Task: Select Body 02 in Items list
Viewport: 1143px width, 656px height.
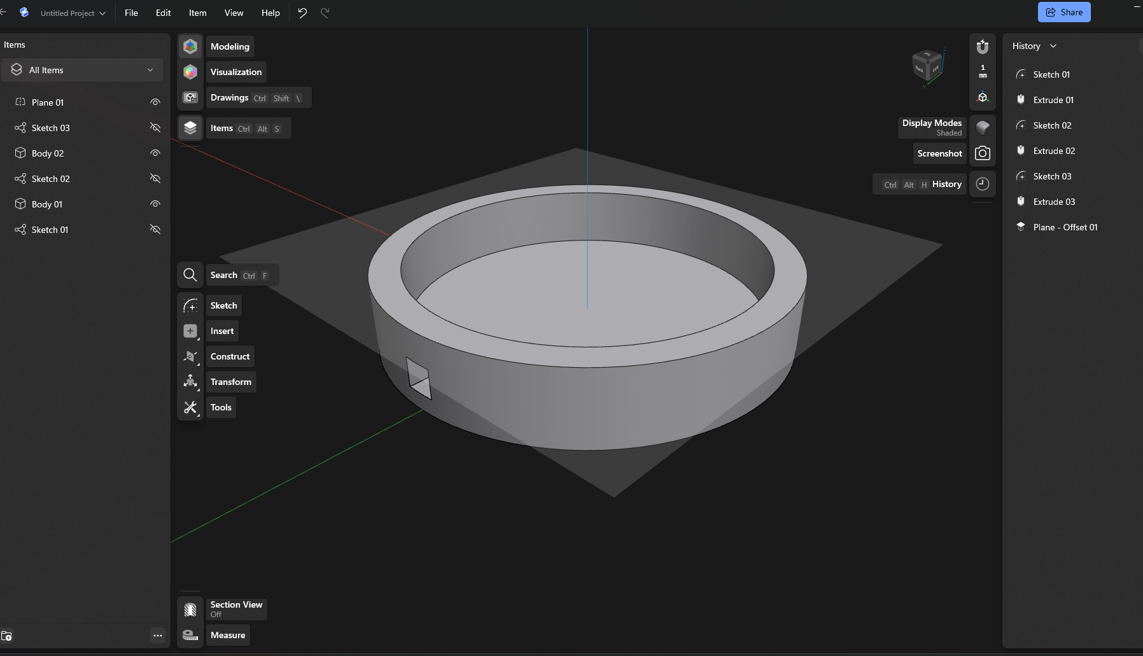Action: 48,153
